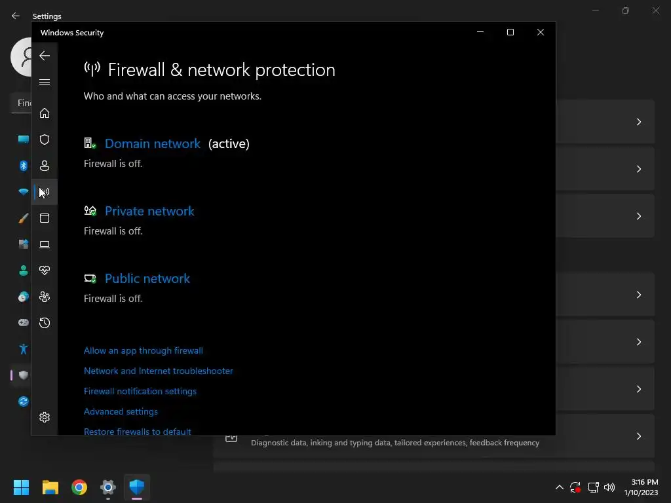671x503 pixels.
Task: Open Family options icon in sidebar
Action: (x=45, y=297)
